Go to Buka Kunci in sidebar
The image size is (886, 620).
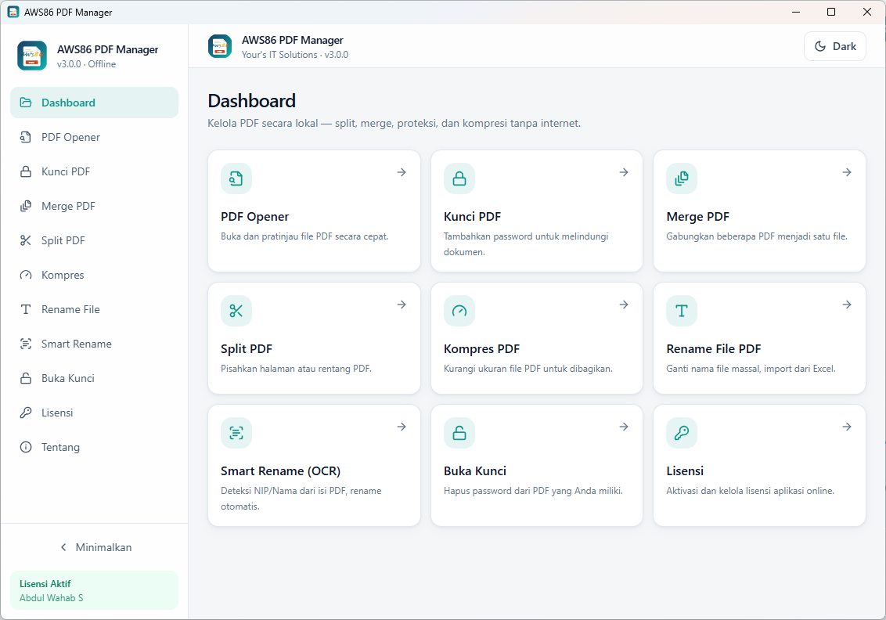pyautogui.click(x=95, y=378)
